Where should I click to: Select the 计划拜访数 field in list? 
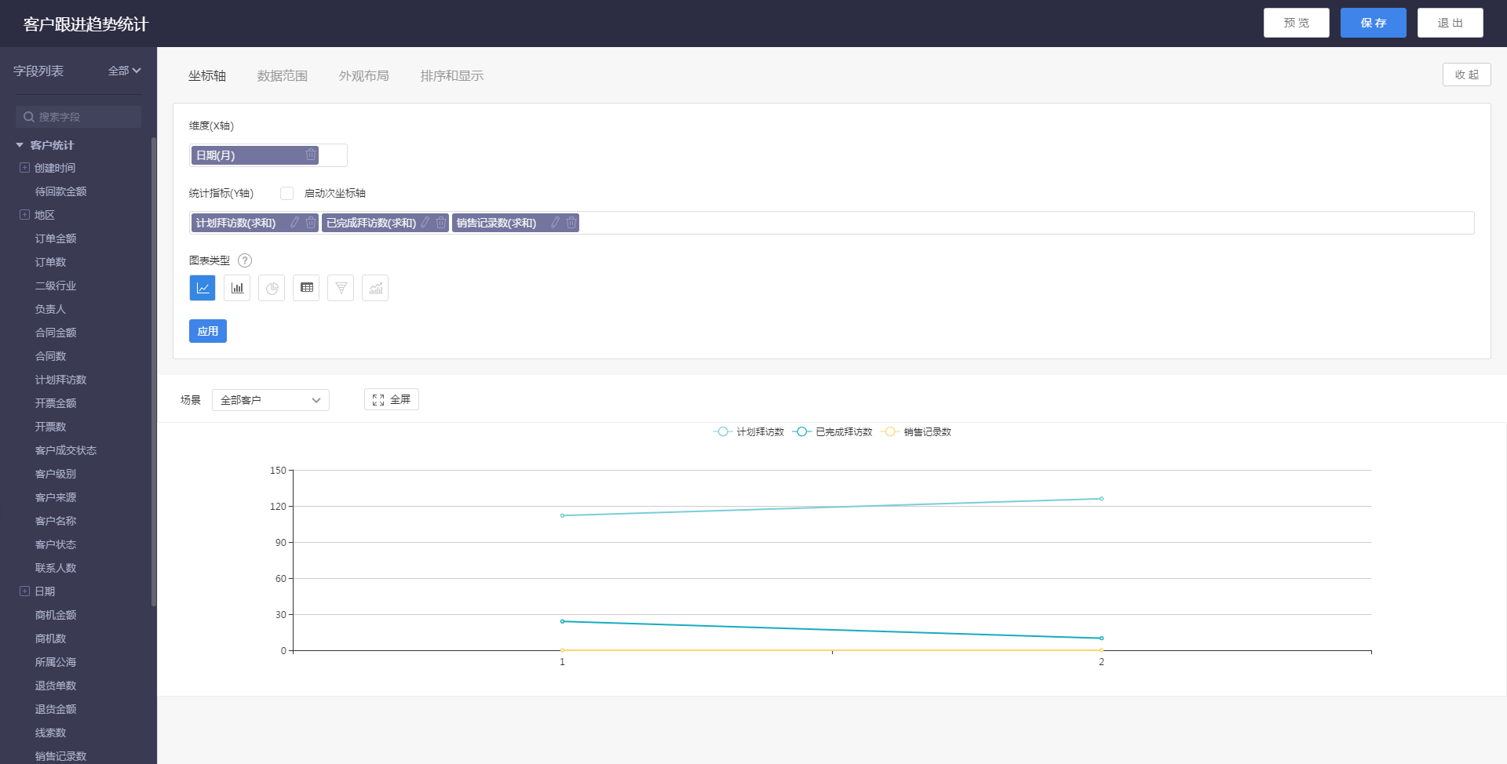pos(61,380)
